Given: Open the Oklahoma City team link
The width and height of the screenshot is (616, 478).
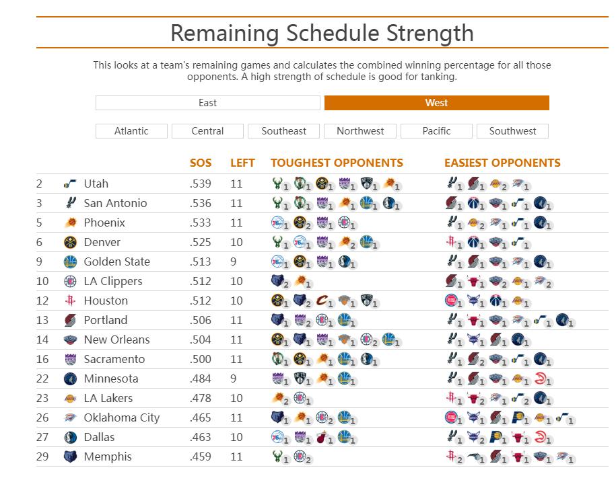Looking at the screenshot, I should 122,418.
